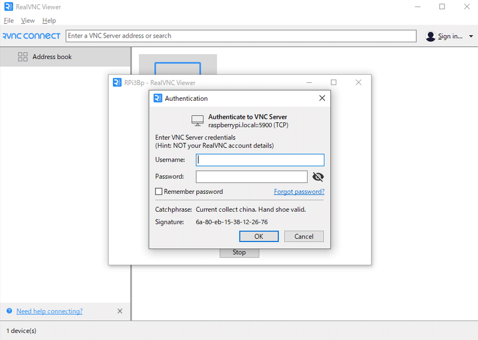Enable the Remember password checkbox

[x=158, y=191]
